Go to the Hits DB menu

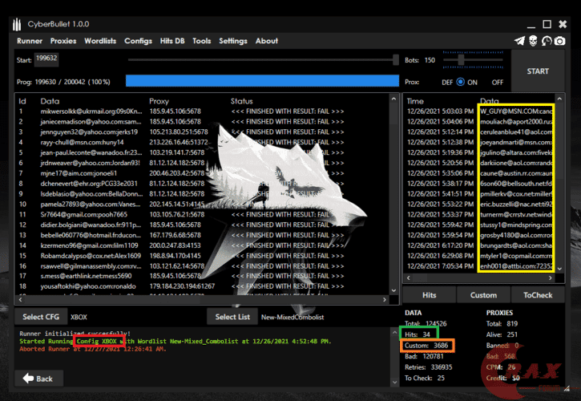[x=173, y=41]
